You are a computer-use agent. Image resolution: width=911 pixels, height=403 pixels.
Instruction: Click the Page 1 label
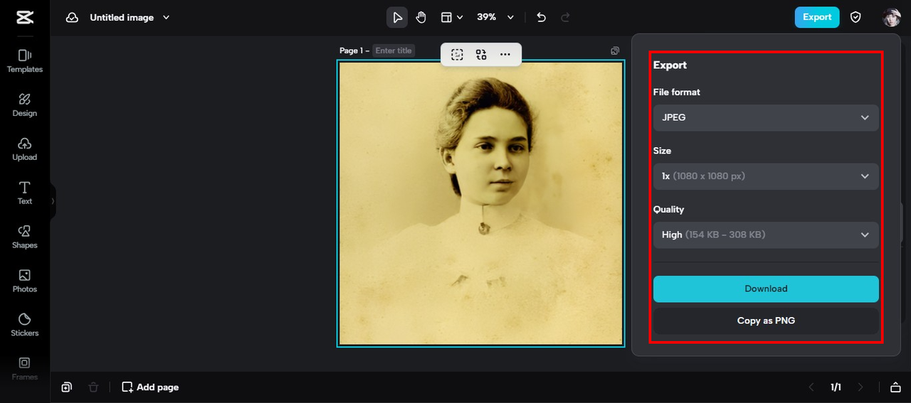(x=352, y=50)
